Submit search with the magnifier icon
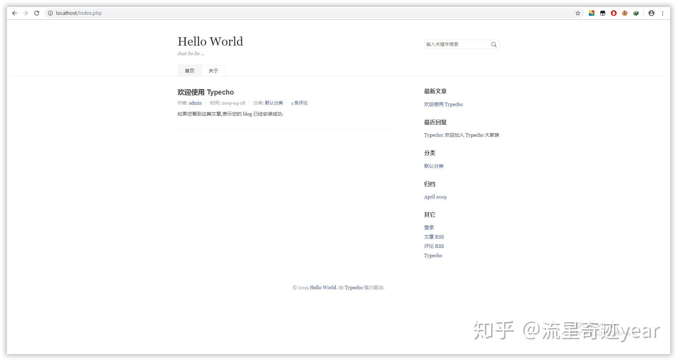Screen dimensions: 677x361 point(494,44)
